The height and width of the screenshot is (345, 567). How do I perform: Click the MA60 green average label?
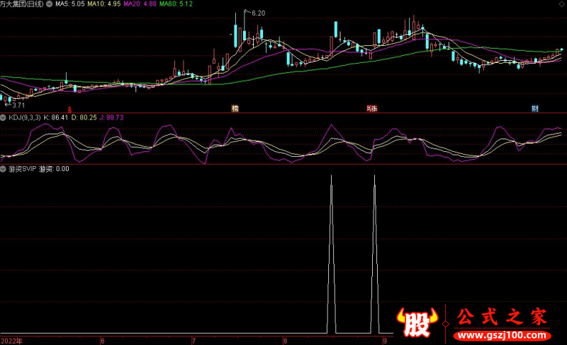[x=175, y=4]
